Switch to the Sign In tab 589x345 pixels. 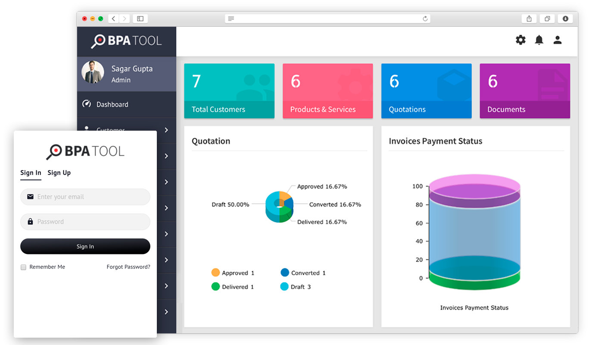(31, 172)
